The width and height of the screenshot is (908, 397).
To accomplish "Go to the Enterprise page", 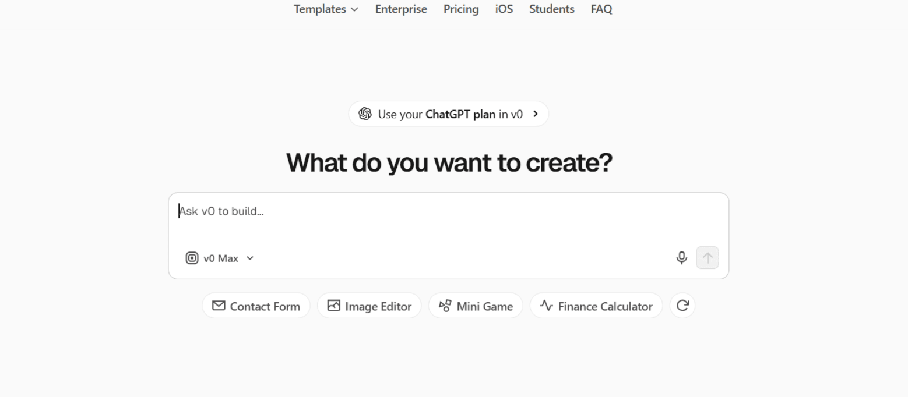I will [x=401, y=9].
